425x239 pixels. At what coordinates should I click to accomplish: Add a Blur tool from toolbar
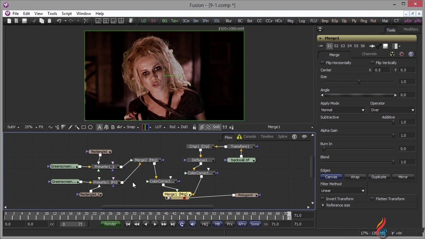click(x=228, y=21)
